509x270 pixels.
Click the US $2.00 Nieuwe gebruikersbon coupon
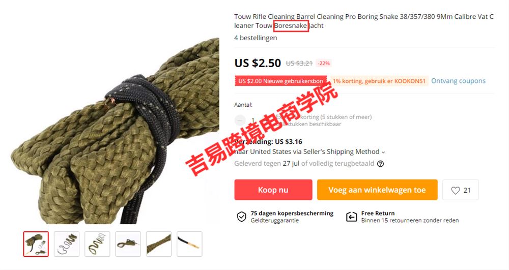(281, 81)
